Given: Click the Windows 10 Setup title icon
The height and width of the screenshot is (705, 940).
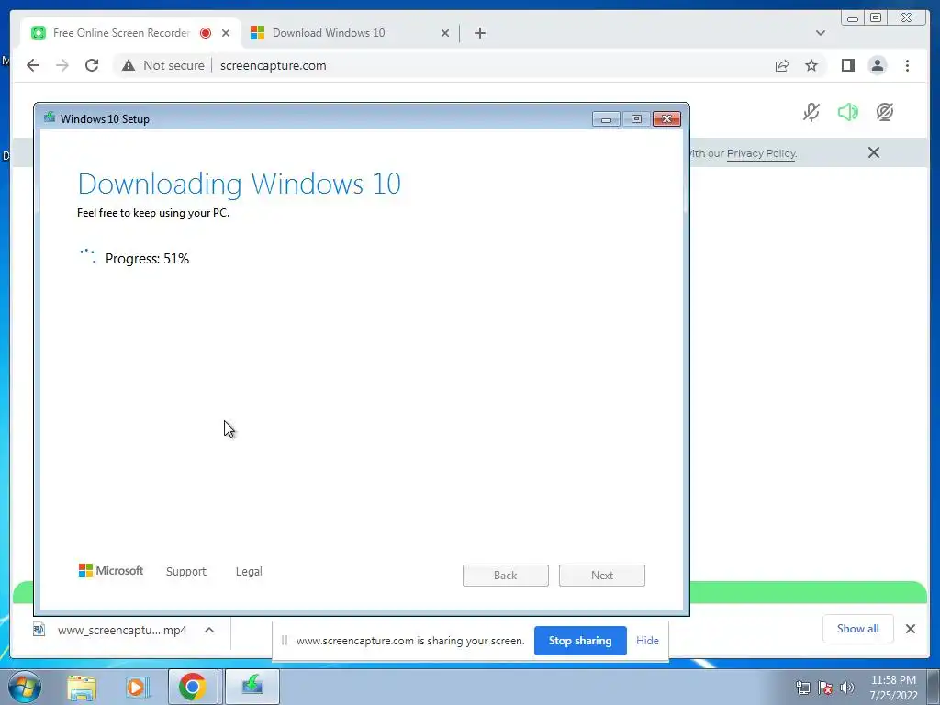Looking at the screenshot, I should (x=50, y=117).
